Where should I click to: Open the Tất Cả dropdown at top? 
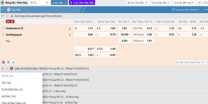tap(39, 3)
